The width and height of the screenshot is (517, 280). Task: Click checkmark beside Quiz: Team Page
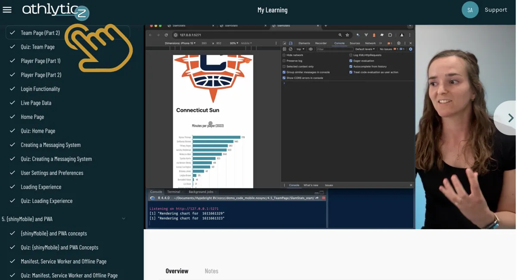pyautogui.click(x=12, y=47)
